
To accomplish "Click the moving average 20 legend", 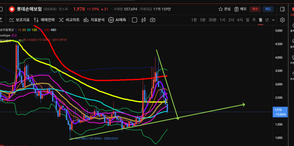I will 24,30.
